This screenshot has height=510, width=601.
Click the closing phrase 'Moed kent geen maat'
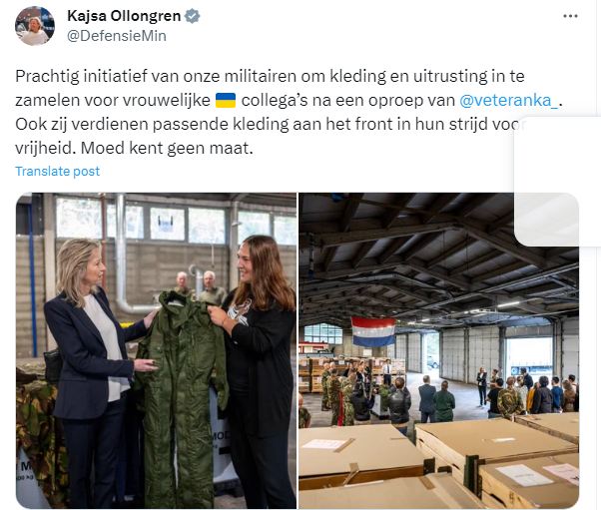point(167,149)
